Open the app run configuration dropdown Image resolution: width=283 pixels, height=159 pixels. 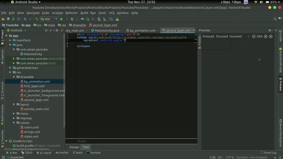point(49,19)
